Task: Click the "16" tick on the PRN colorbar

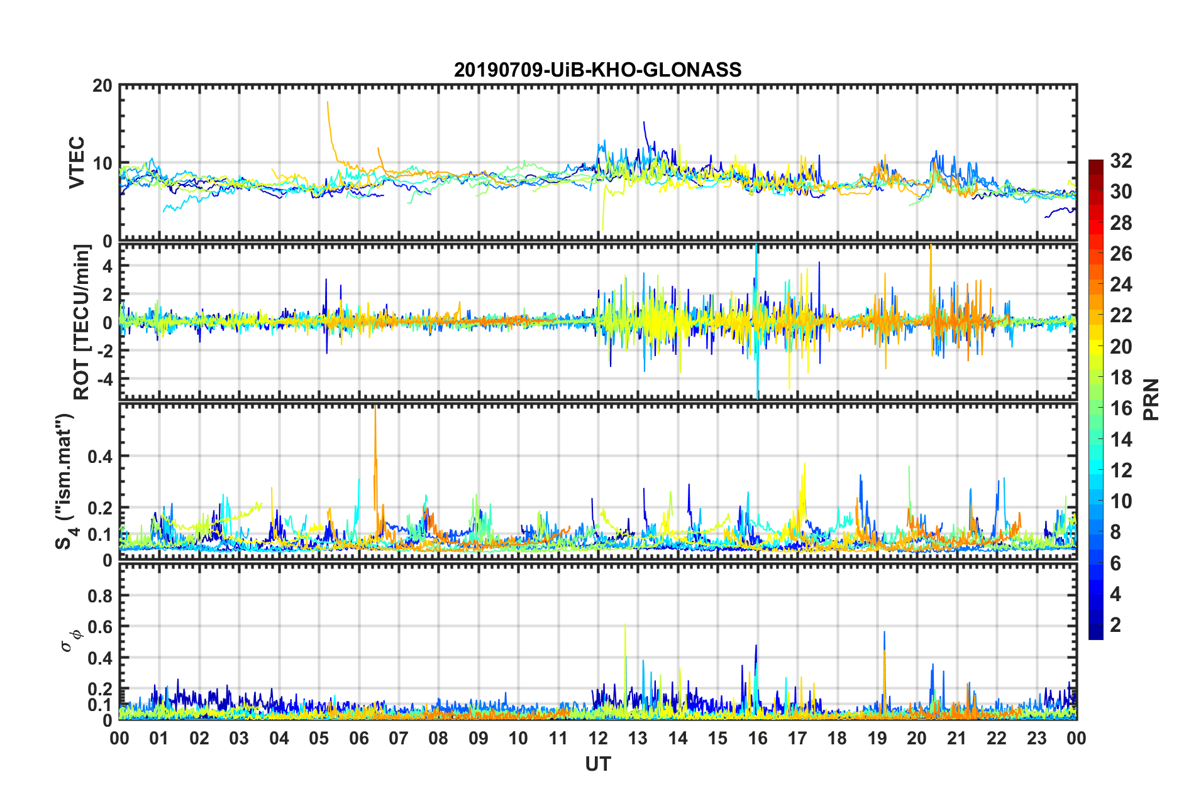Action: 1121,408
